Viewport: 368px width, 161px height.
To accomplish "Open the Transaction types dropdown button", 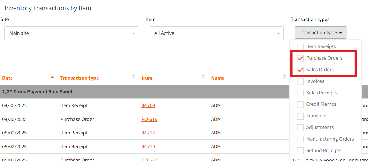I will (321, 33).
